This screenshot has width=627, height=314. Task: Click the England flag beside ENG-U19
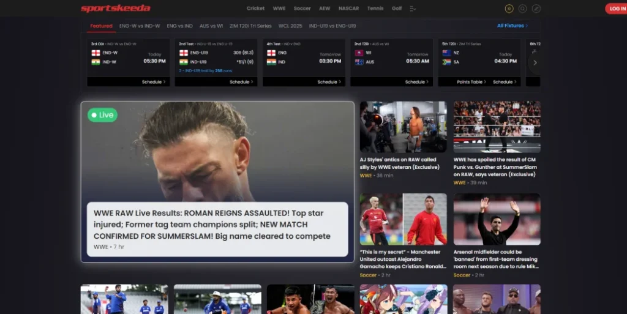[184, 53]
